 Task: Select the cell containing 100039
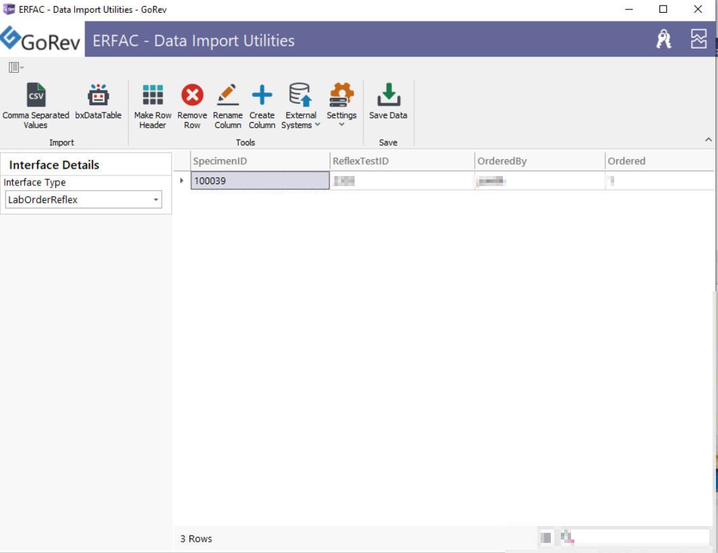coord(260,181)
